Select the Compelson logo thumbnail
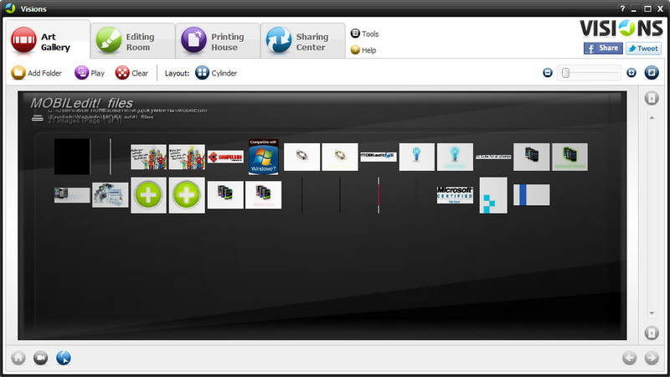The image size is (670, 377). click(x=225, y=157)
